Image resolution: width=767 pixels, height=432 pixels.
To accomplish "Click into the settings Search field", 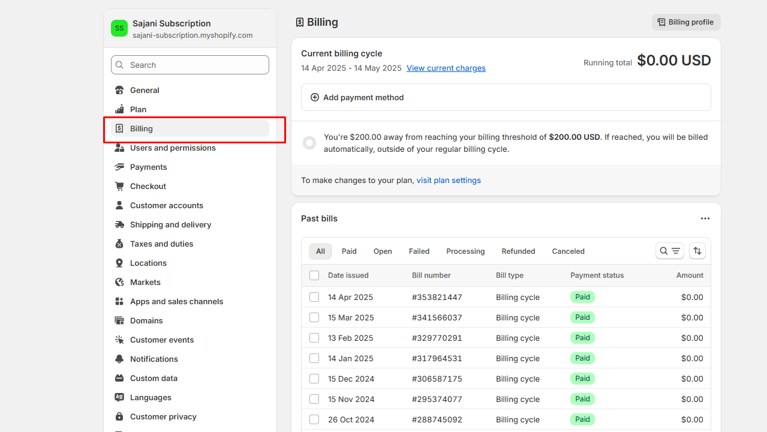I will click(x=190, y=65).
